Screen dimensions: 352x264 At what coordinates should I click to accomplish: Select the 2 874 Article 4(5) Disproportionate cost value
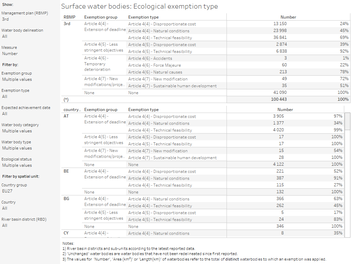[x=282, y=44]
